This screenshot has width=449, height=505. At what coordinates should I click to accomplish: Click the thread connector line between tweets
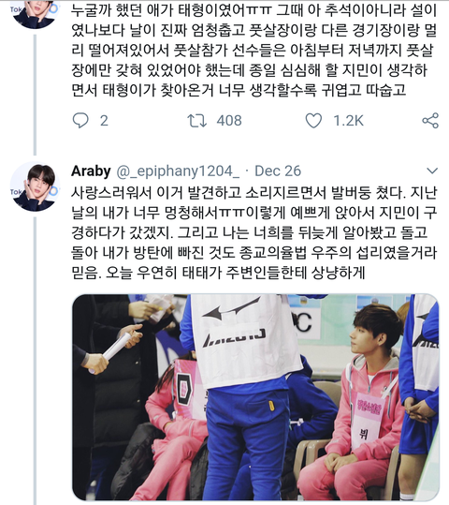(x=35, y=95)
